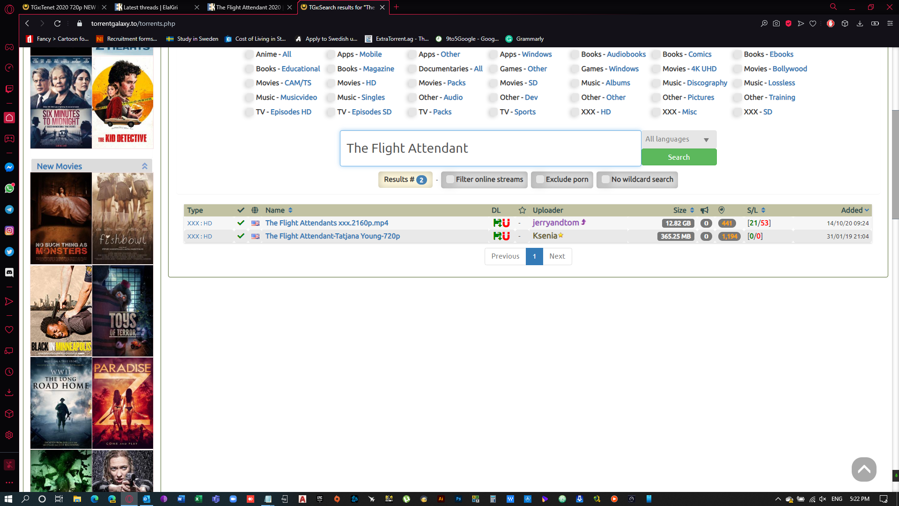899x506 pixels.
Task: Take a page snapshot with camera icon
Action: tap(776, 23)
